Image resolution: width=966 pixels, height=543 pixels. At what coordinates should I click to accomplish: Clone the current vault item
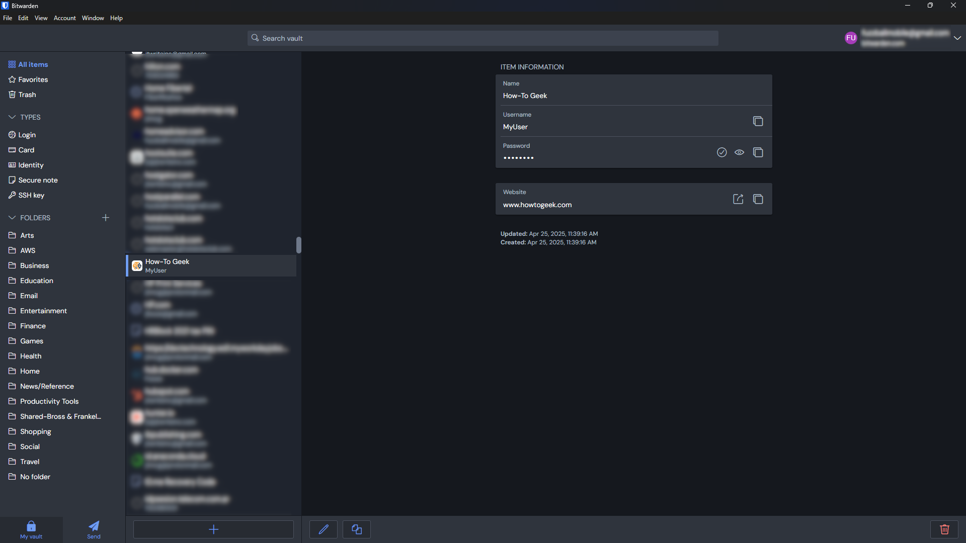(x=357, y=529)
